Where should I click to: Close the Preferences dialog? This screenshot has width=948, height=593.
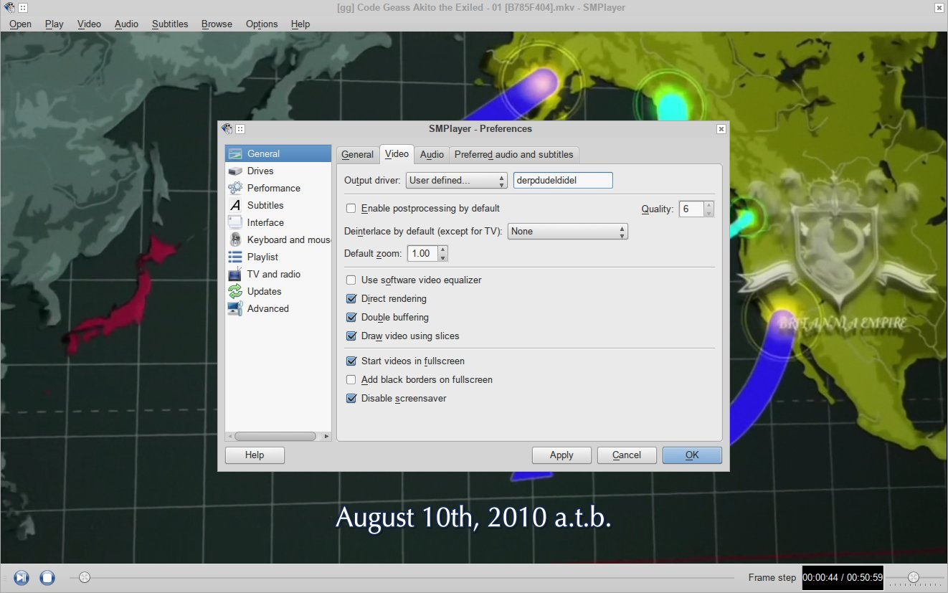(x=721, y=129)
